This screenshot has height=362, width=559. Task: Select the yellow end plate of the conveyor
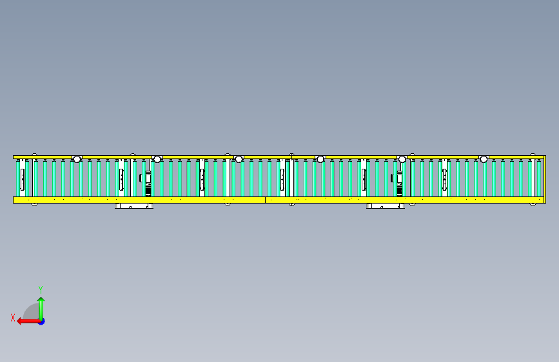pos(545,179)
